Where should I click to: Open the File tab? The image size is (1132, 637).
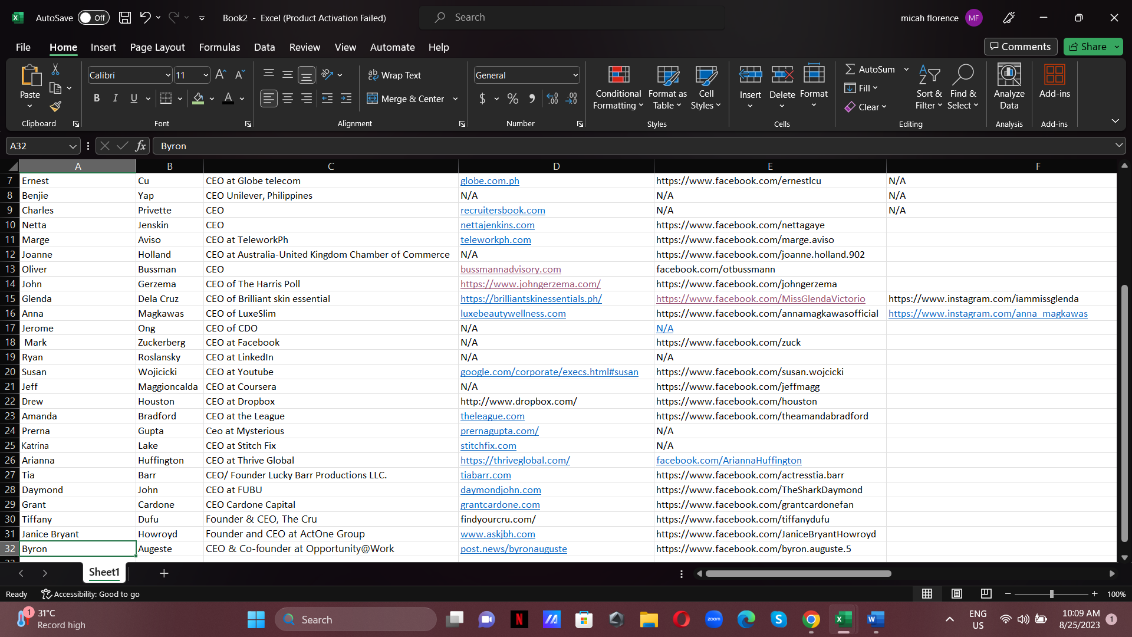click(x=23, y=47)
